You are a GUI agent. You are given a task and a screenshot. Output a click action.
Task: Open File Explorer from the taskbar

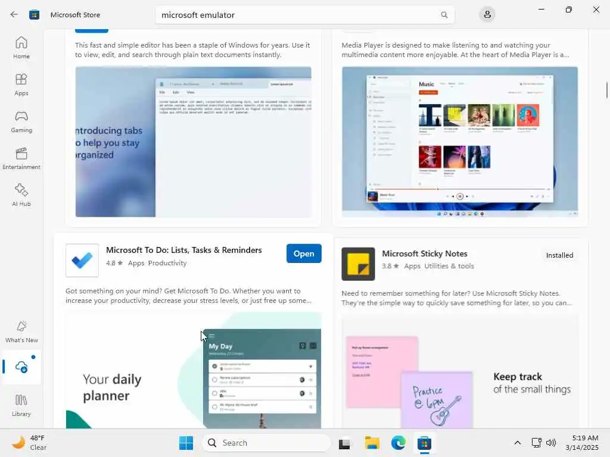(x=372, y=443)
